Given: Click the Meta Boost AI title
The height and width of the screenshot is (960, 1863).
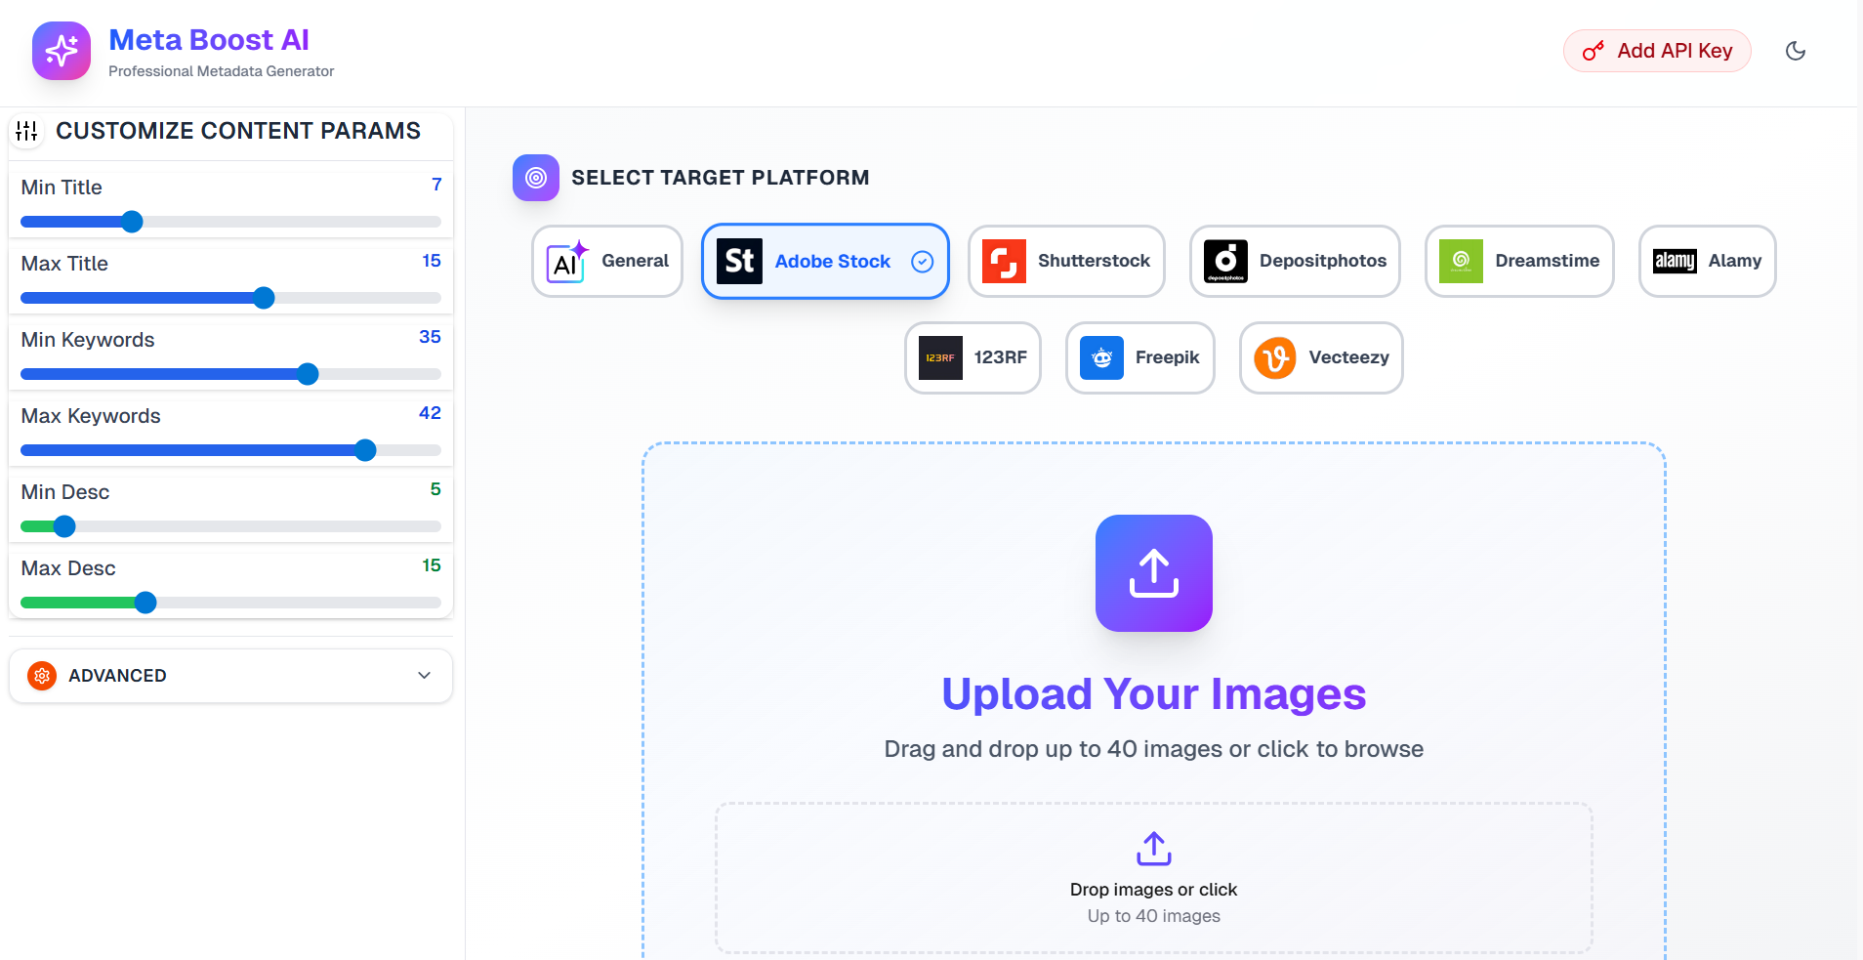Looking at the screenshot, I should tap(209, 40).
